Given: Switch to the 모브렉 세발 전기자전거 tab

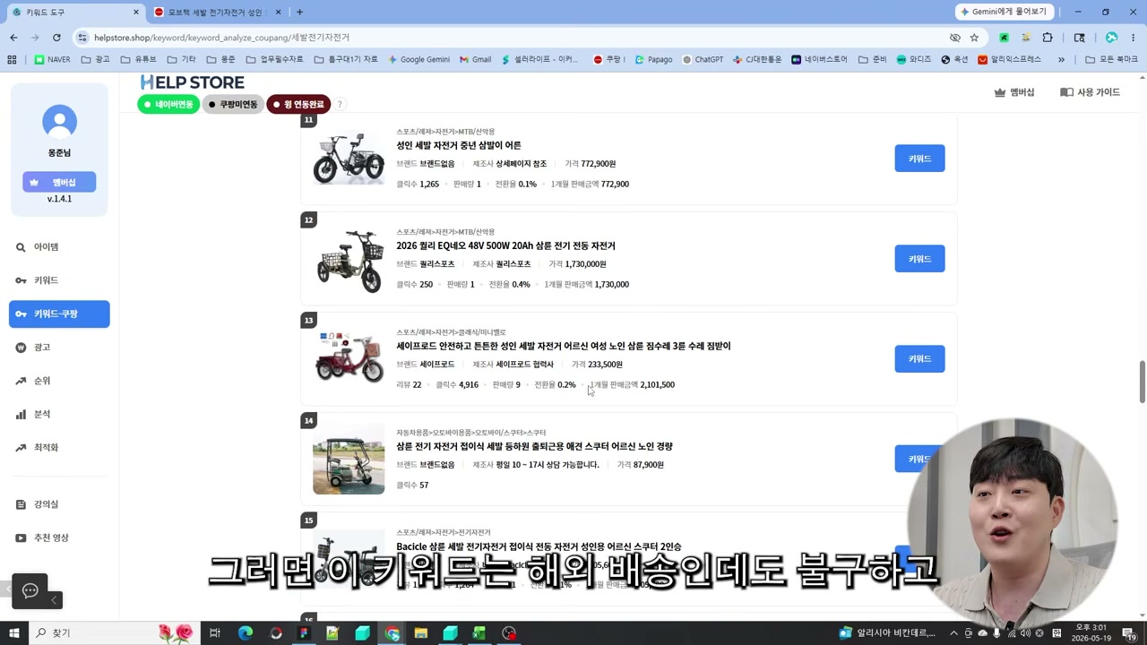Looking at the screenshot, I should click(215, 12).
